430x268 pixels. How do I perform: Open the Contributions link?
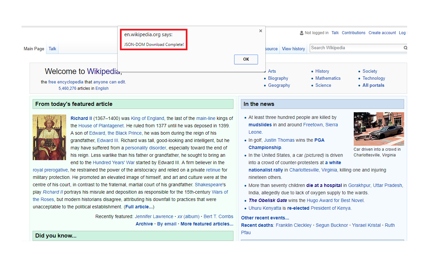[353, 33]
